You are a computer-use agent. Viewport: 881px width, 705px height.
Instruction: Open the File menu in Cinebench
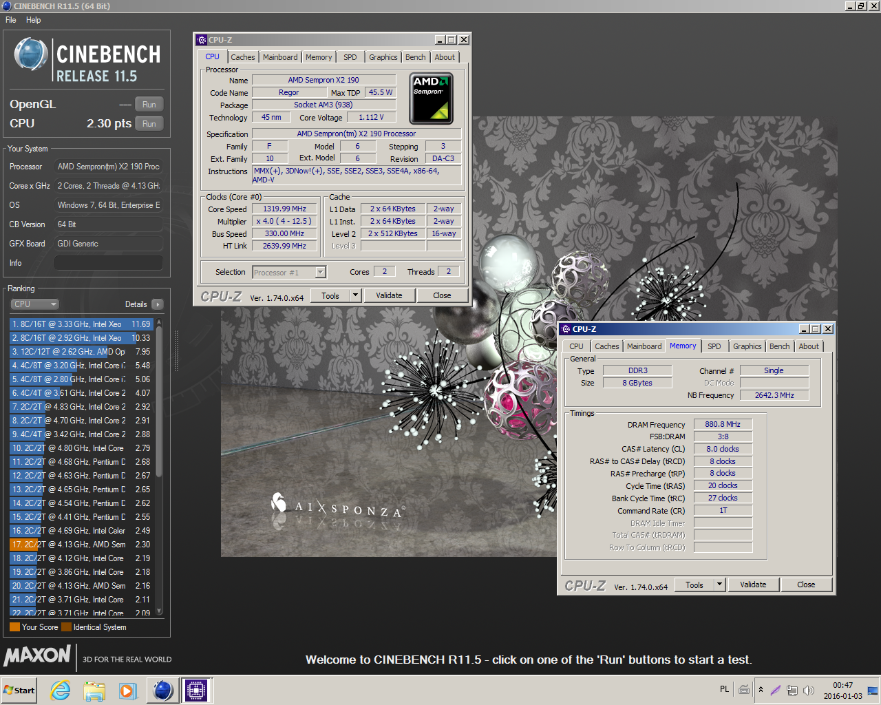click(11, 20)
